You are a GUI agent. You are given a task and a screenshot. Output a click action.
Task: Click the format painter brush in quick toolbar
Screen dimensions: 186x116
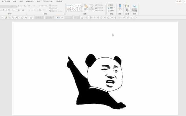click(124, 17)
